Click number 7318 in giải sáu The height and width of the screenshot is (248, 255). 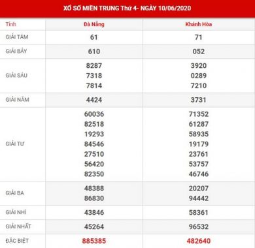click(94, 76)
